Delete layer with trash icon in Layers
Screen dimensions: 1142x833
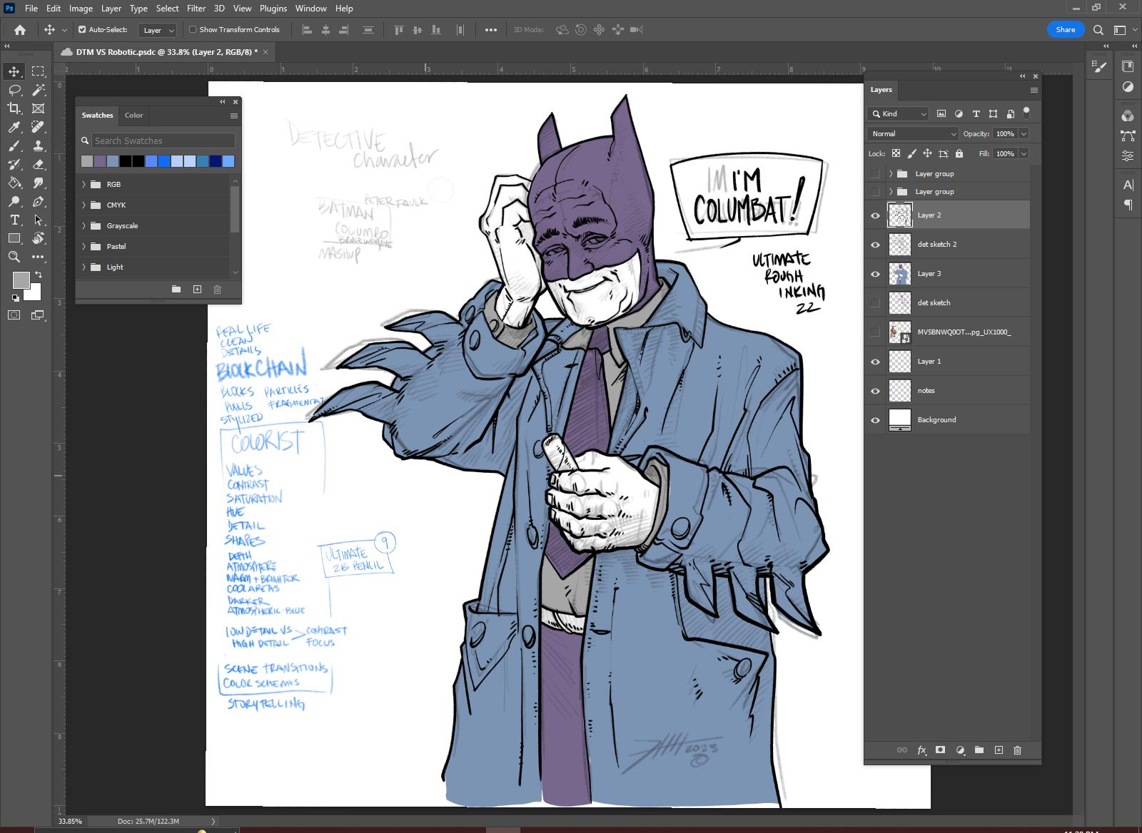[1018, 750]
